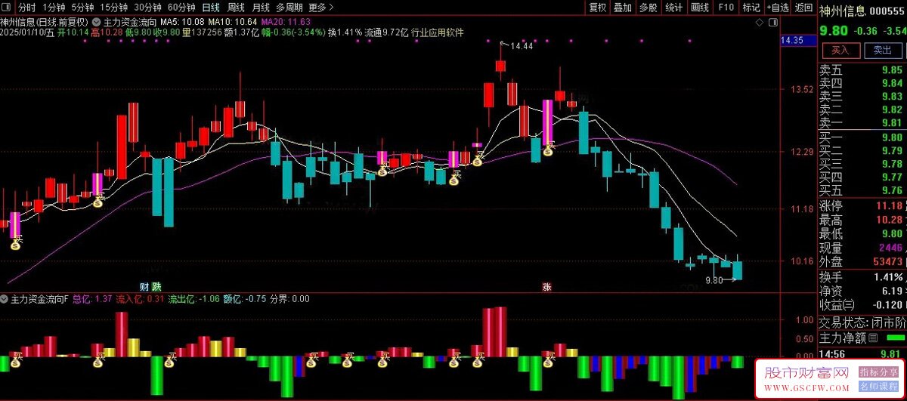
Task: Click the 叠加 overlay button
Action: (x=623, y=8)
